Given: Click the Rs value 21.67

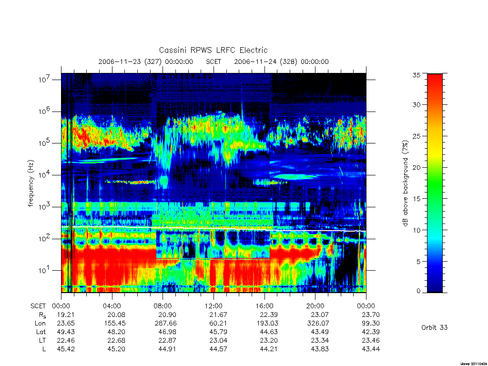Looking at the screenshot, I should 218,315.
